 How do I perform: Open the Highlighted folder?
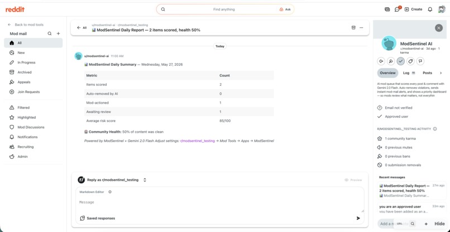pyautogui.click(x=33, y=117)
